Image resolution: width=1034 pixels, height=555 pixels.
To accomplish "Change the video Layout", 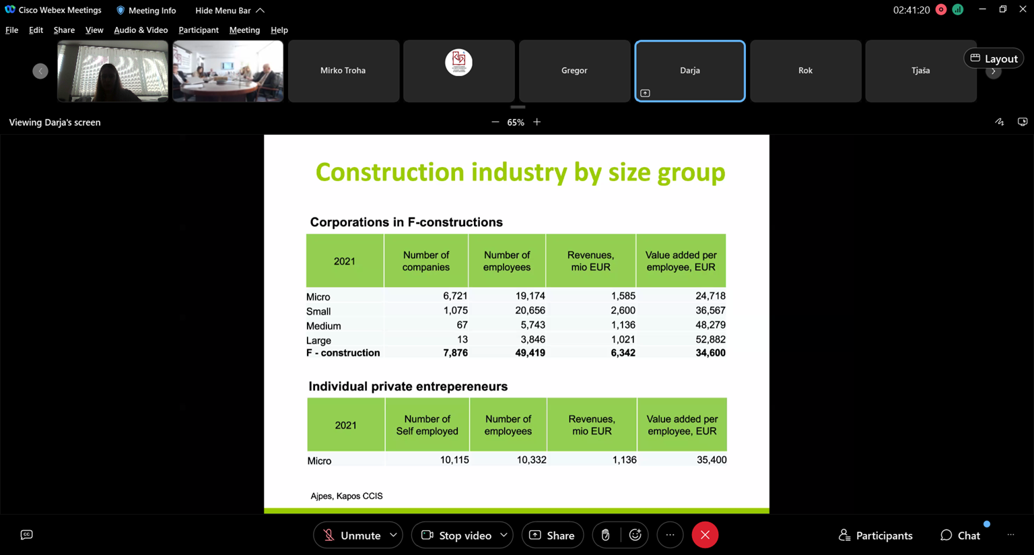I will pyautogui.click(x=994, y=59).
